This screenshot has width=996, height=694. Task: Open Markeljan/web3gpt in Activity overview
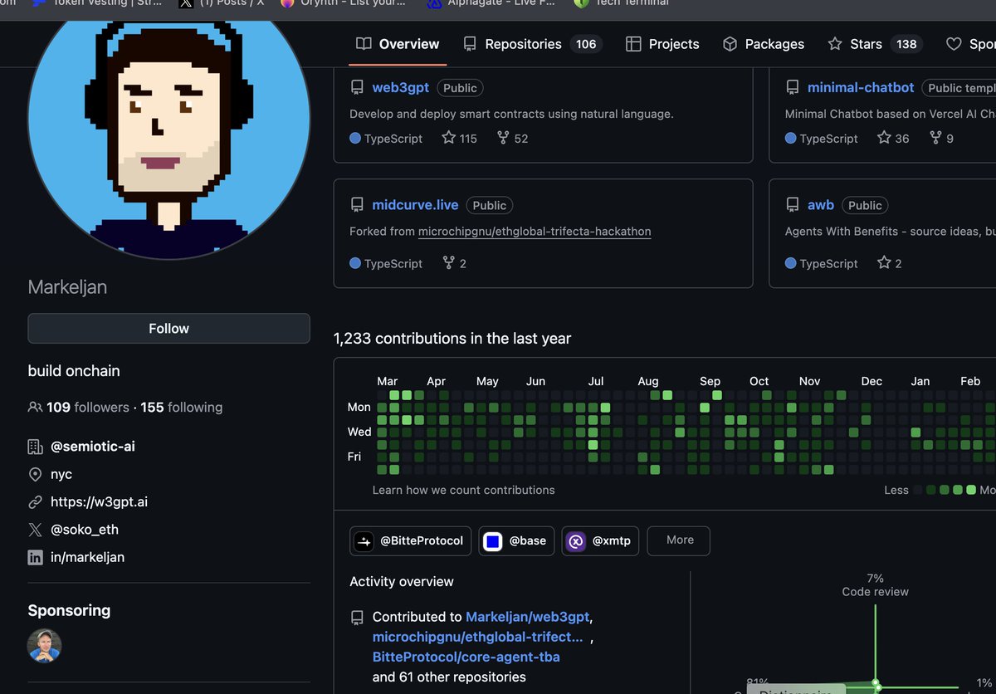527,617
